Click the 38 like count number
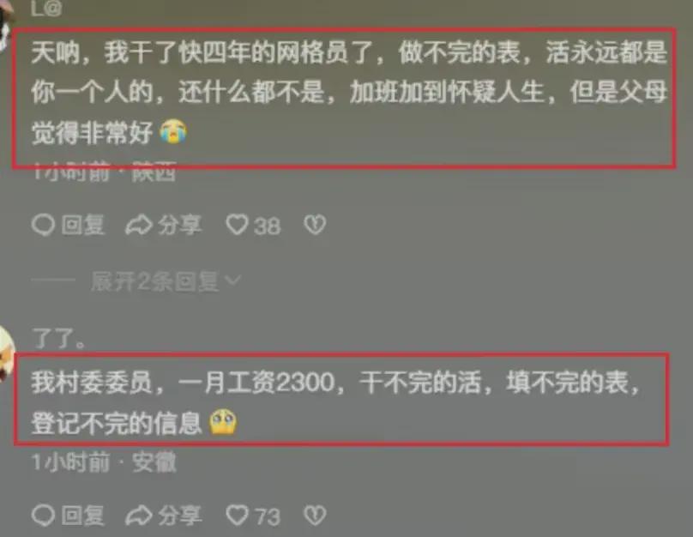This screenshot has height=537, width=693. [267, 226]
